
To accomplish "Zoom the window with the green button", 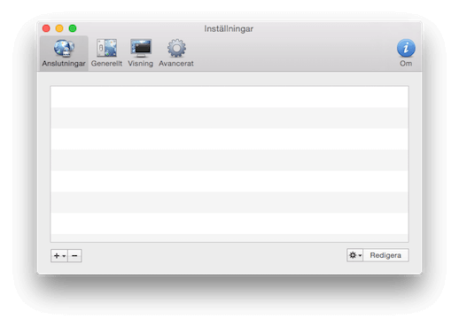I will [x=73, y=28].
